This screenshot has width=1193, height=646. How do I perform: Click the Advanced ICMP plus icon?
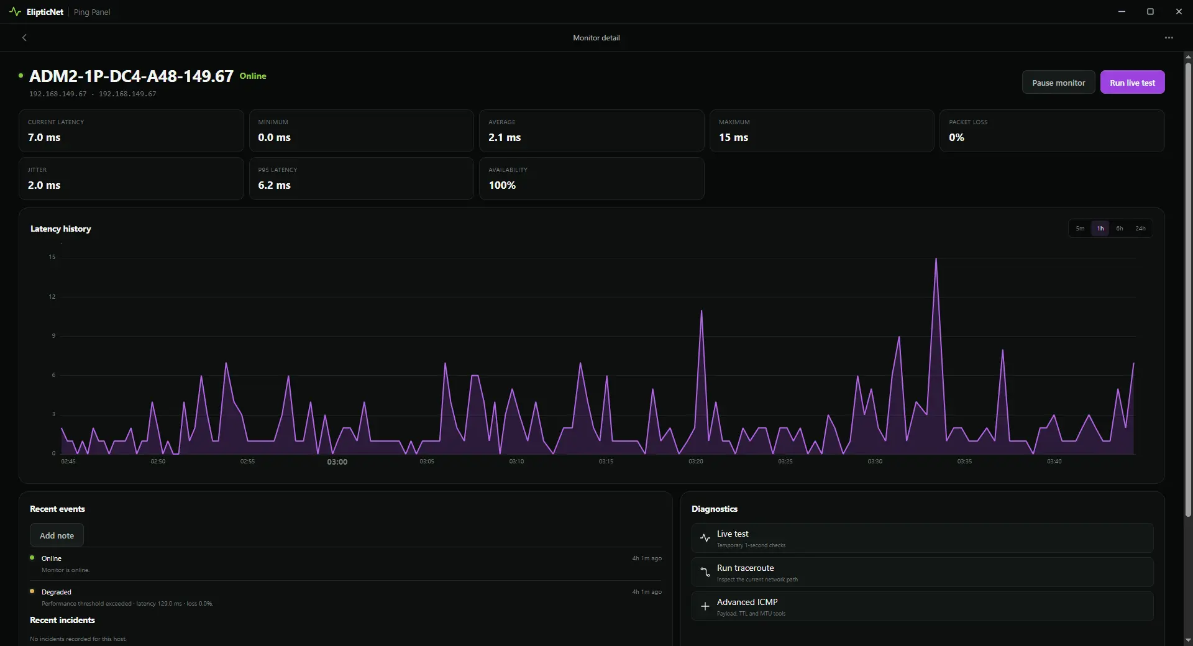point(705,607)
